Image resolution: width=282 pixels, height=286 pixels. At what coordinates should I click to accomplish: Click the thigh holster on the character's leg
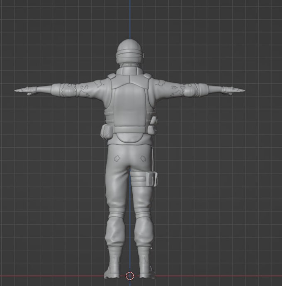[x=152, y=179]
